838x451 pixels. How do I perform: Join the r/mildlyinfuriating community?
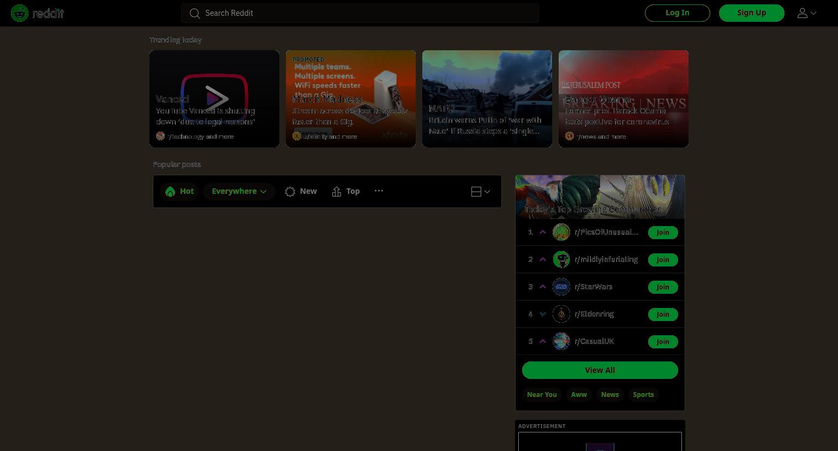pos(663,260)
